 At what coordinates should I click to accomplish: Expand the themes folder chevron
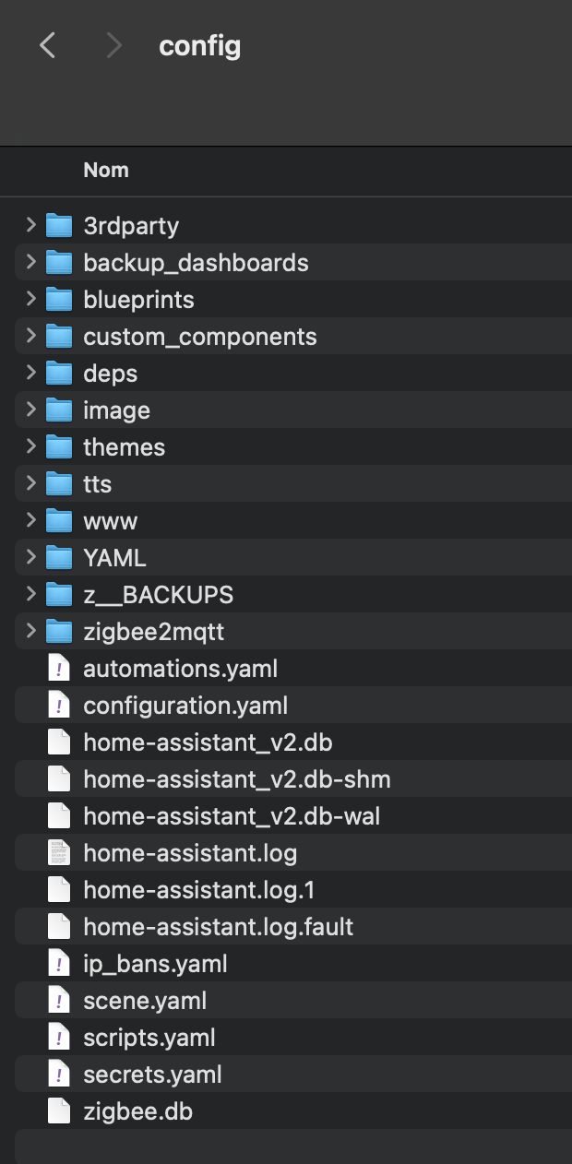click(x=30, y=446)
